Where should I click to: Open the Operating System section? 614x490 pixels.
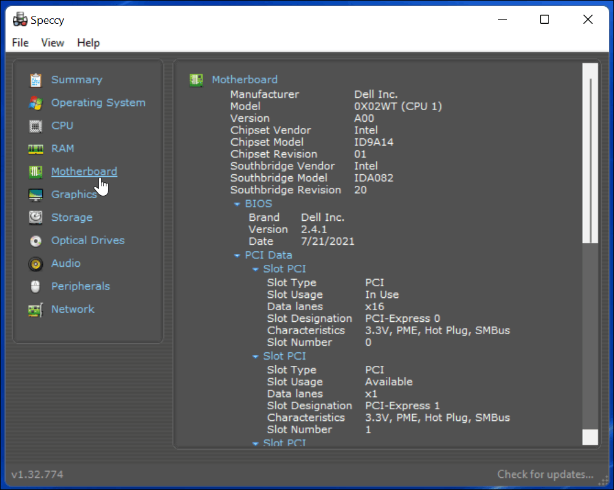tap(98, 103)
